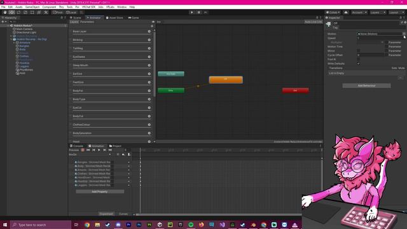Open the Collab dropdown
The height and width of the screenshot is (229, 407).
click(333, 12)
